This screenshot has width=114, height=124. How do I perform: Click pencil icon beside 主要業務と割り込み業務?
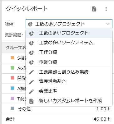[x=32, y=72]
